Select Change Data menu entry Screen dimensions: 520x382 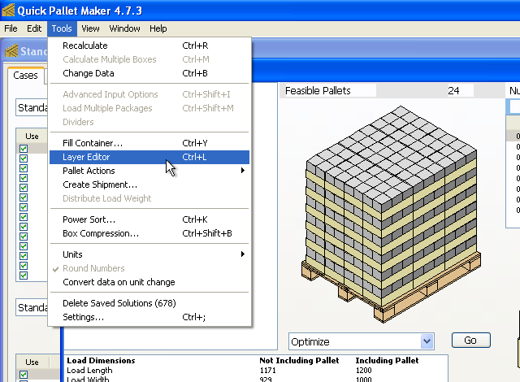click(x=149, y=73)
